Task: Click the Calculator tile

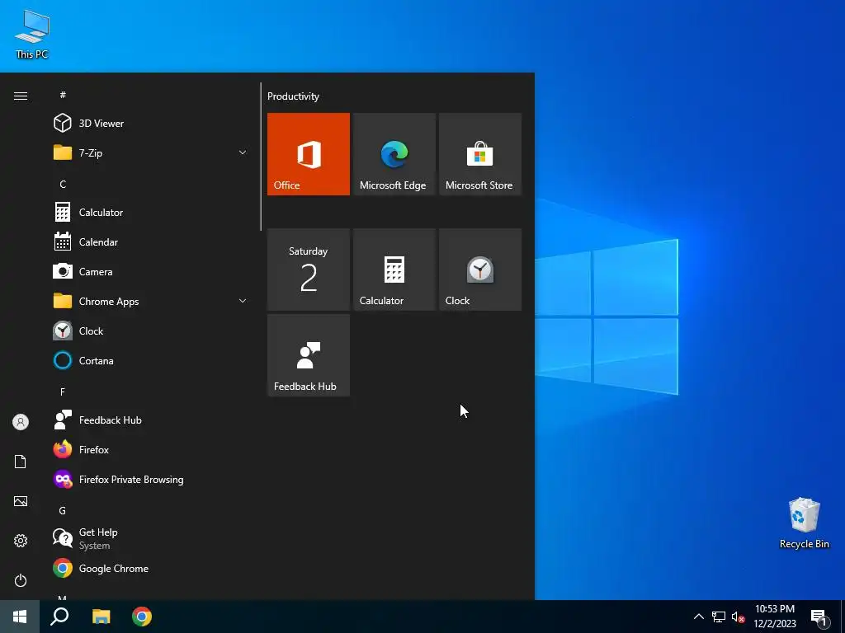Action: click(x=394, y=270)
